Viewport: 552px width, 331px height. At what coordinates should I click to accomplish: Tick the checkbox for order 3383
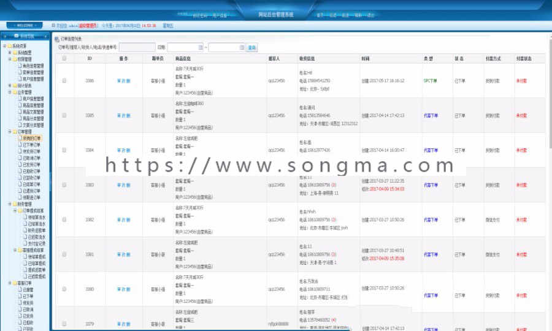tap(64, 185)
